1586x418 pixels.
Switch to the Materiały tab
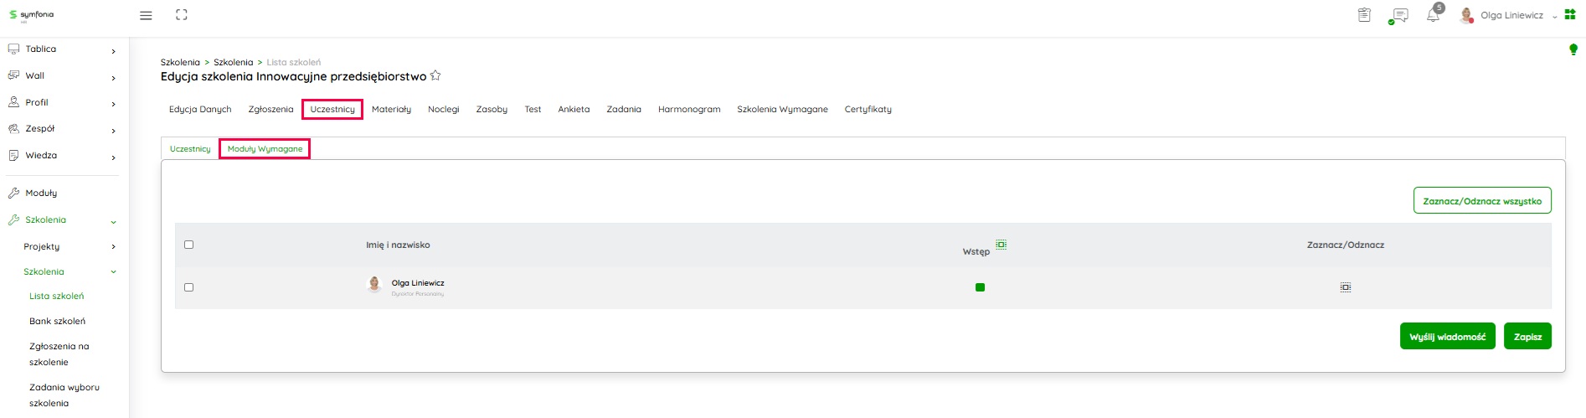(x=391, y=110)
